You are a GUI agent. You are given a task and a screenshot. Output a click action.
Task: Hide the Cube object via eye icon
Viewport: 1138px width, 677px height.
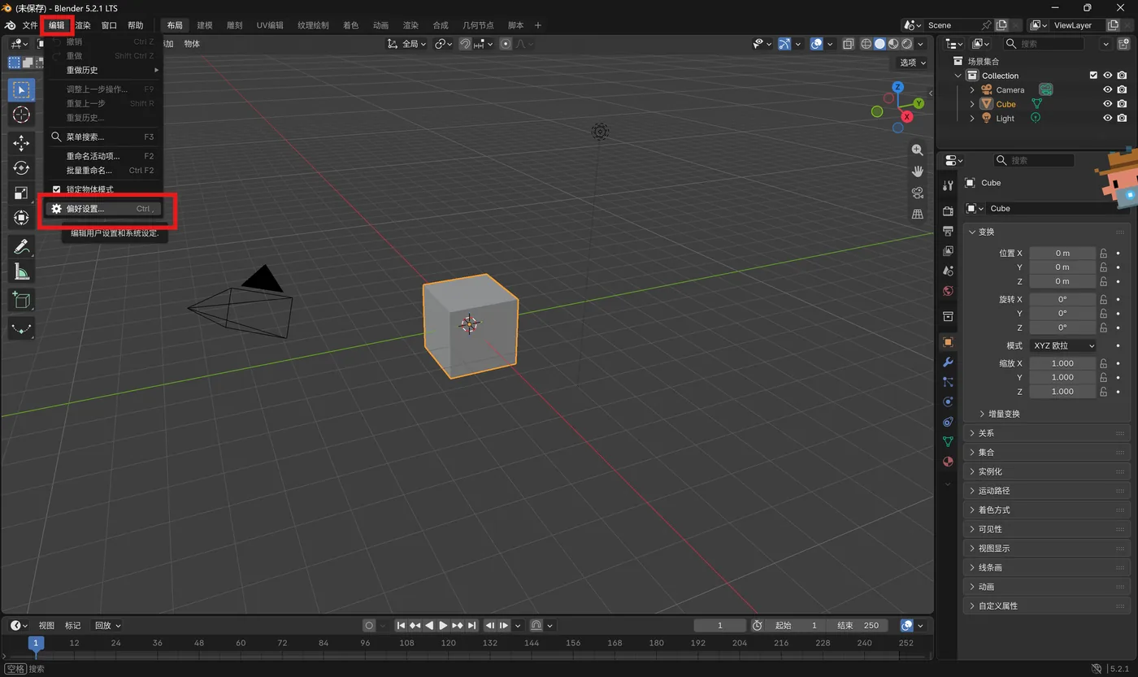pyautogui.click(x=1107, y=104)
